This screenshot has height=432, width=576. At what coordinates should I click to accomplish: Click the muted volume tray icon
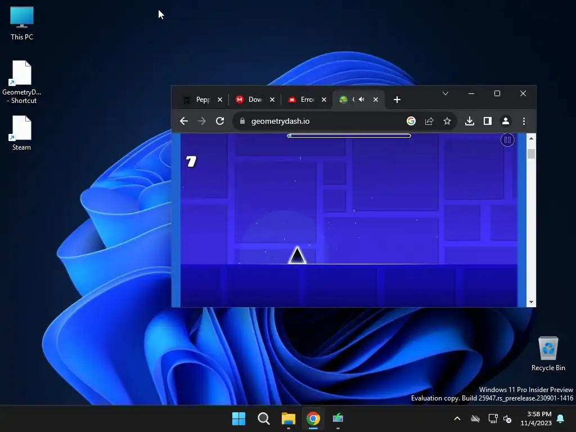(x=507, y=418)
